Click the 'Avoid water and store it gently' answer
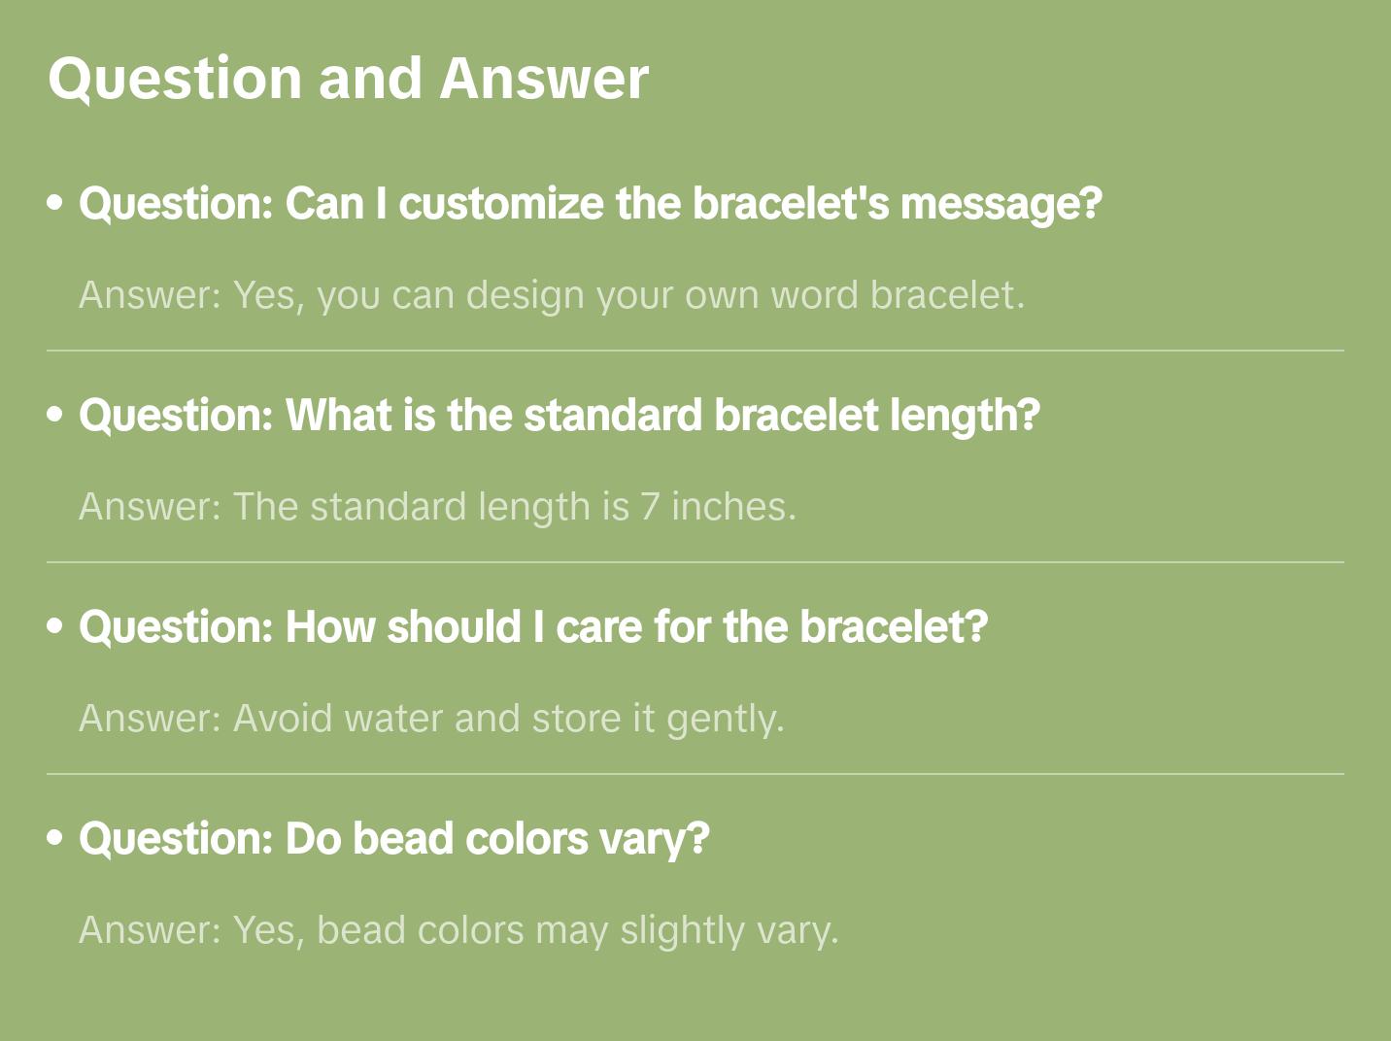1391x1041 pixels. point(431,719)
